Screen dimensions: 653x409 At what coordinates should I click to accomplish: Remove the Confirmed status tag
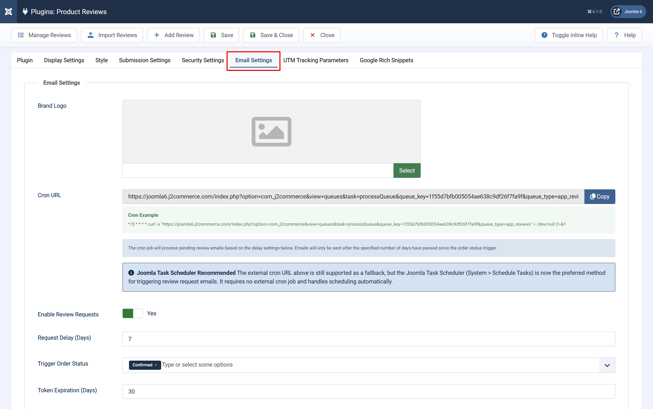click(156, 365)
